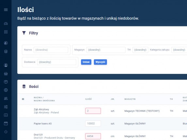
Task: Open the Magazyn filter dropdown
Action: 106,50
